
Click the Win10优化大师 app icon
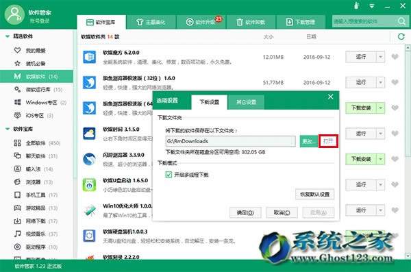click(x=89, y=210)
